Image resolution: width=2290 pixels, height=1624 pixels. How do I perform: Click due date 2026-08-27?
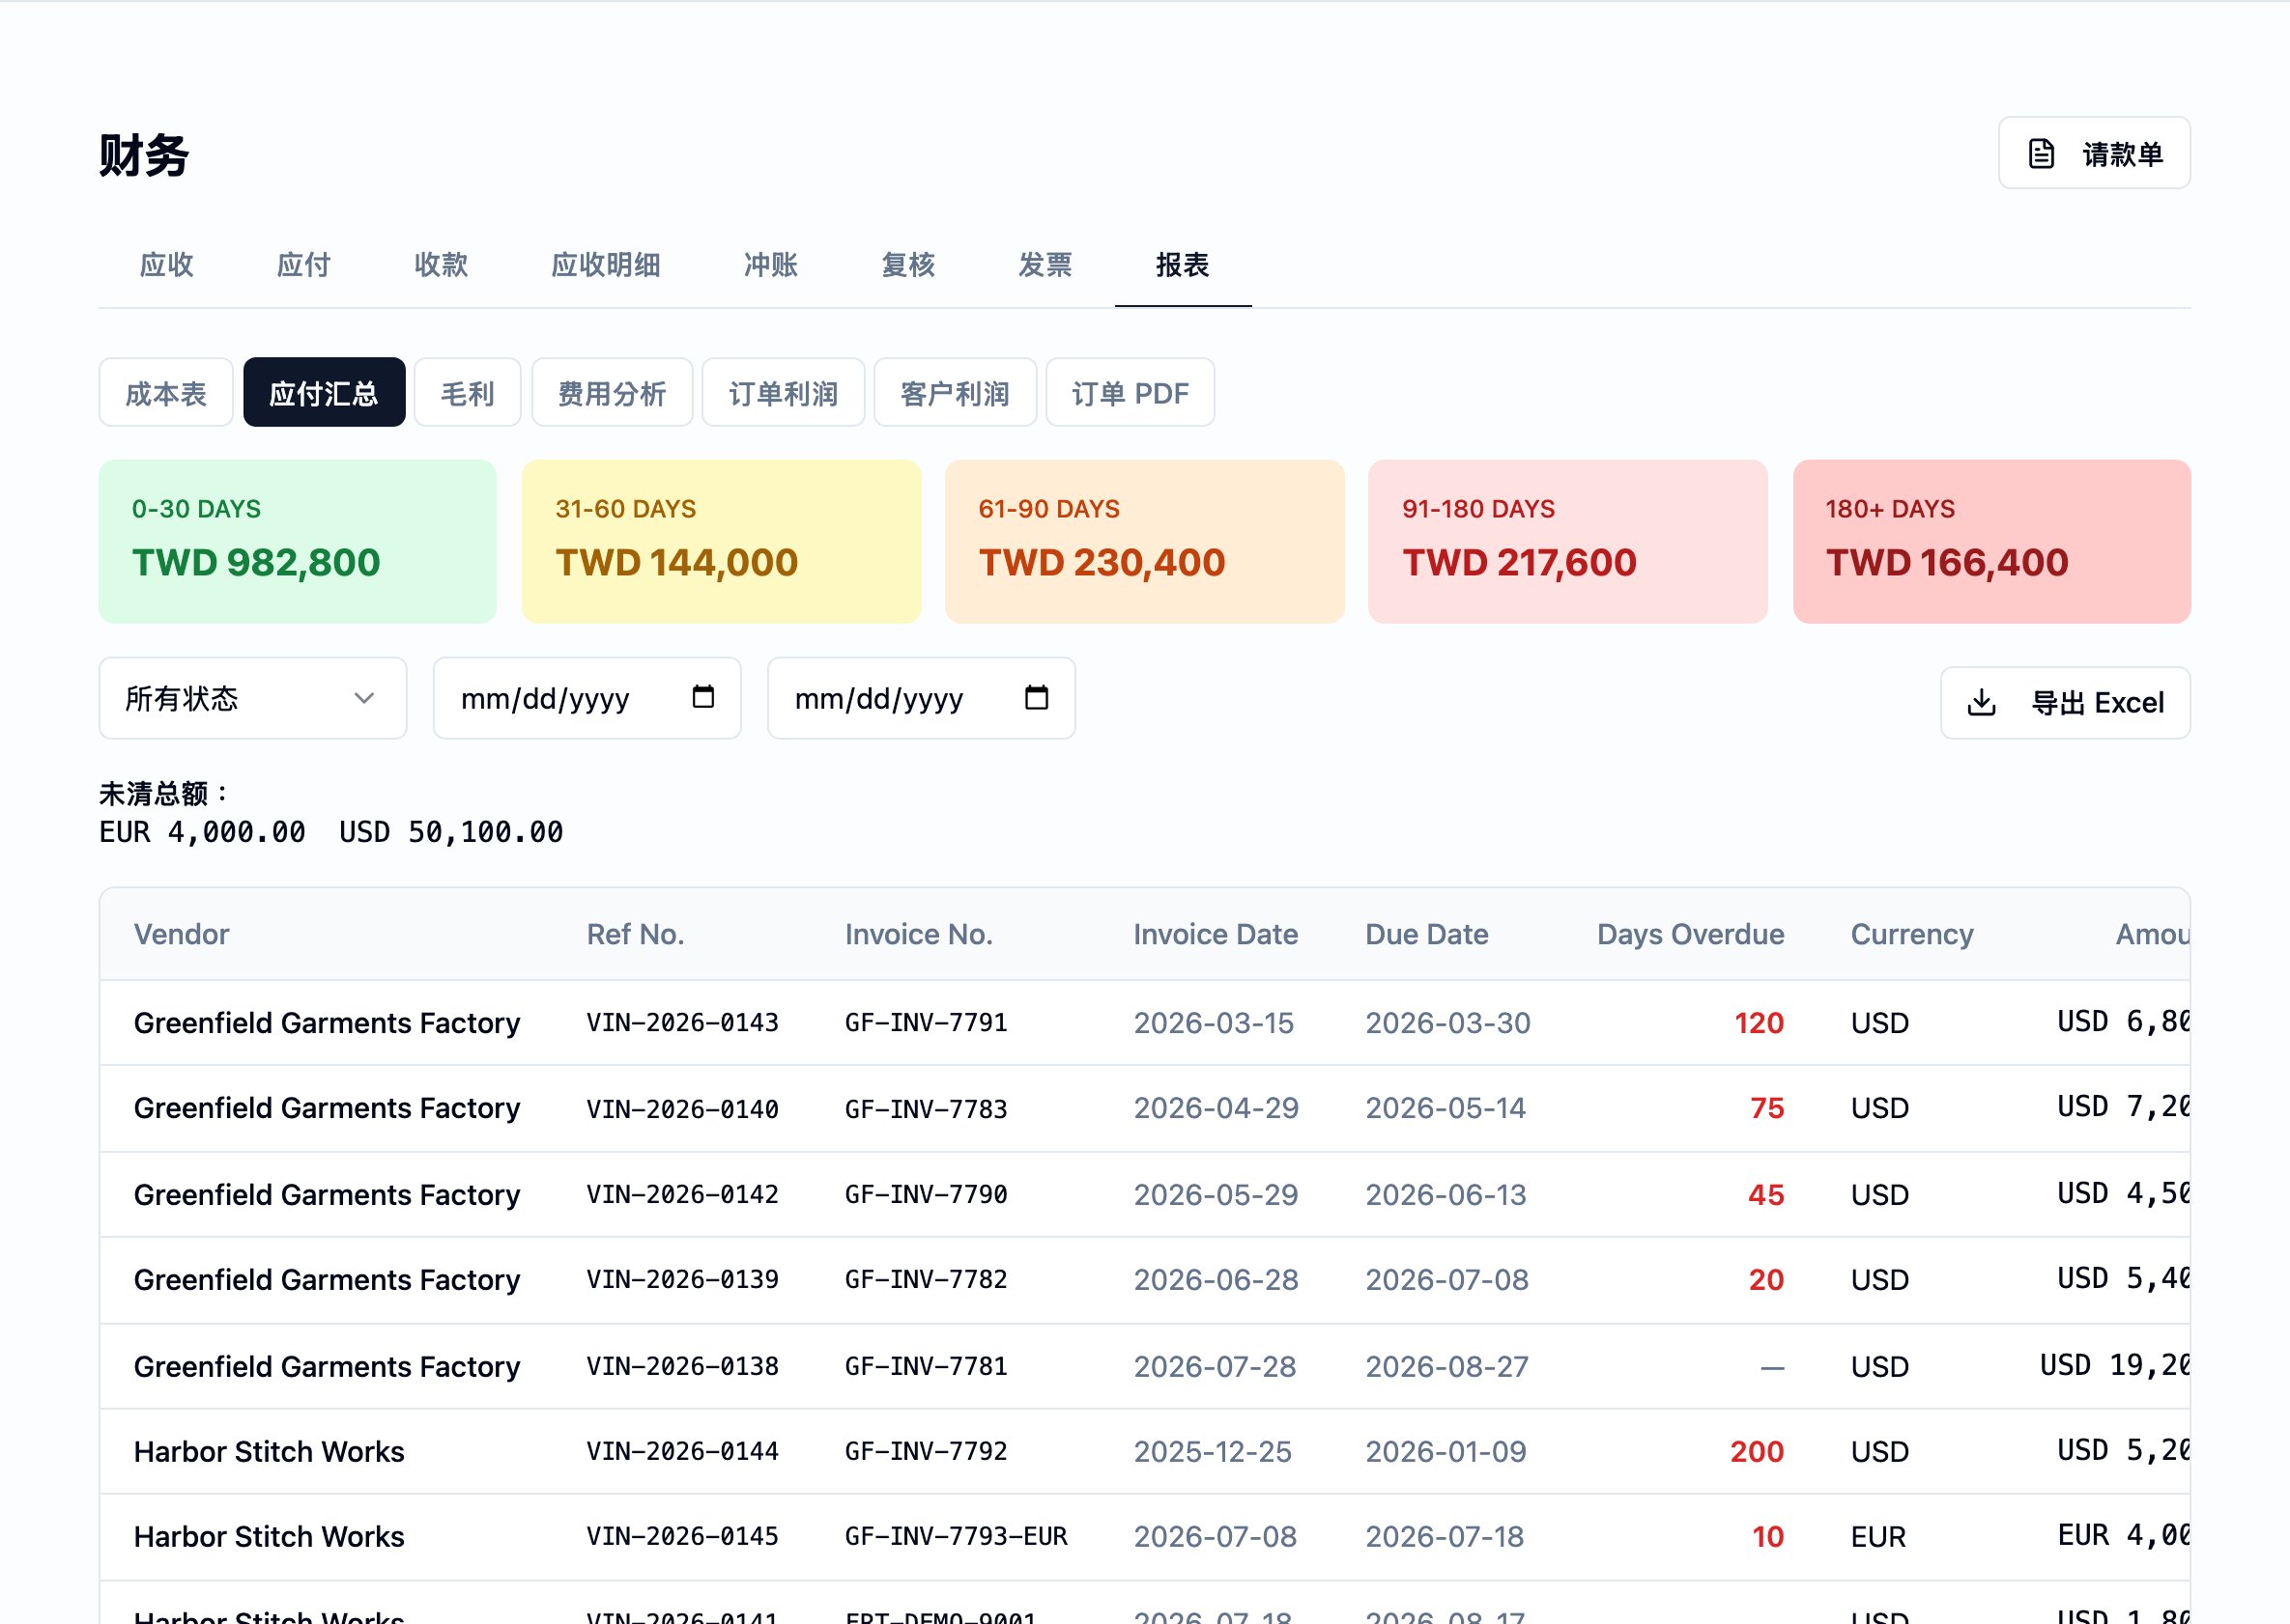click(1446, 1366)
